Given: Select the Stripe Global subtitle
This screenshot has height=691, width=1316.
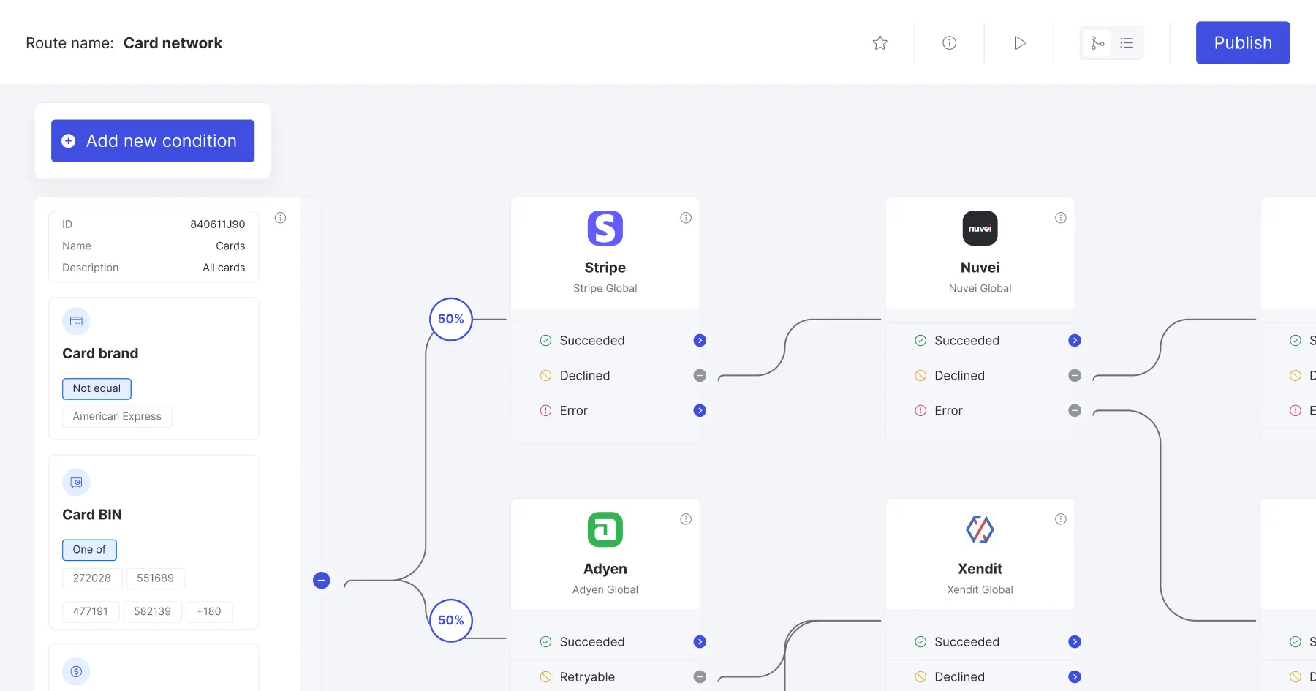Looking at the screenshot, I should click(605, 289).
